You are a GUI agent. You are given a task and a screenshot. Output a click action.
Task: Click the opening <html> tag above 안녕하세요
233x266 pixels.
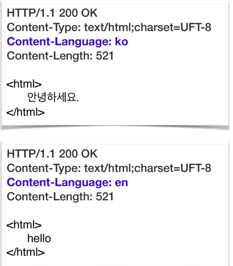coord(24,84)
